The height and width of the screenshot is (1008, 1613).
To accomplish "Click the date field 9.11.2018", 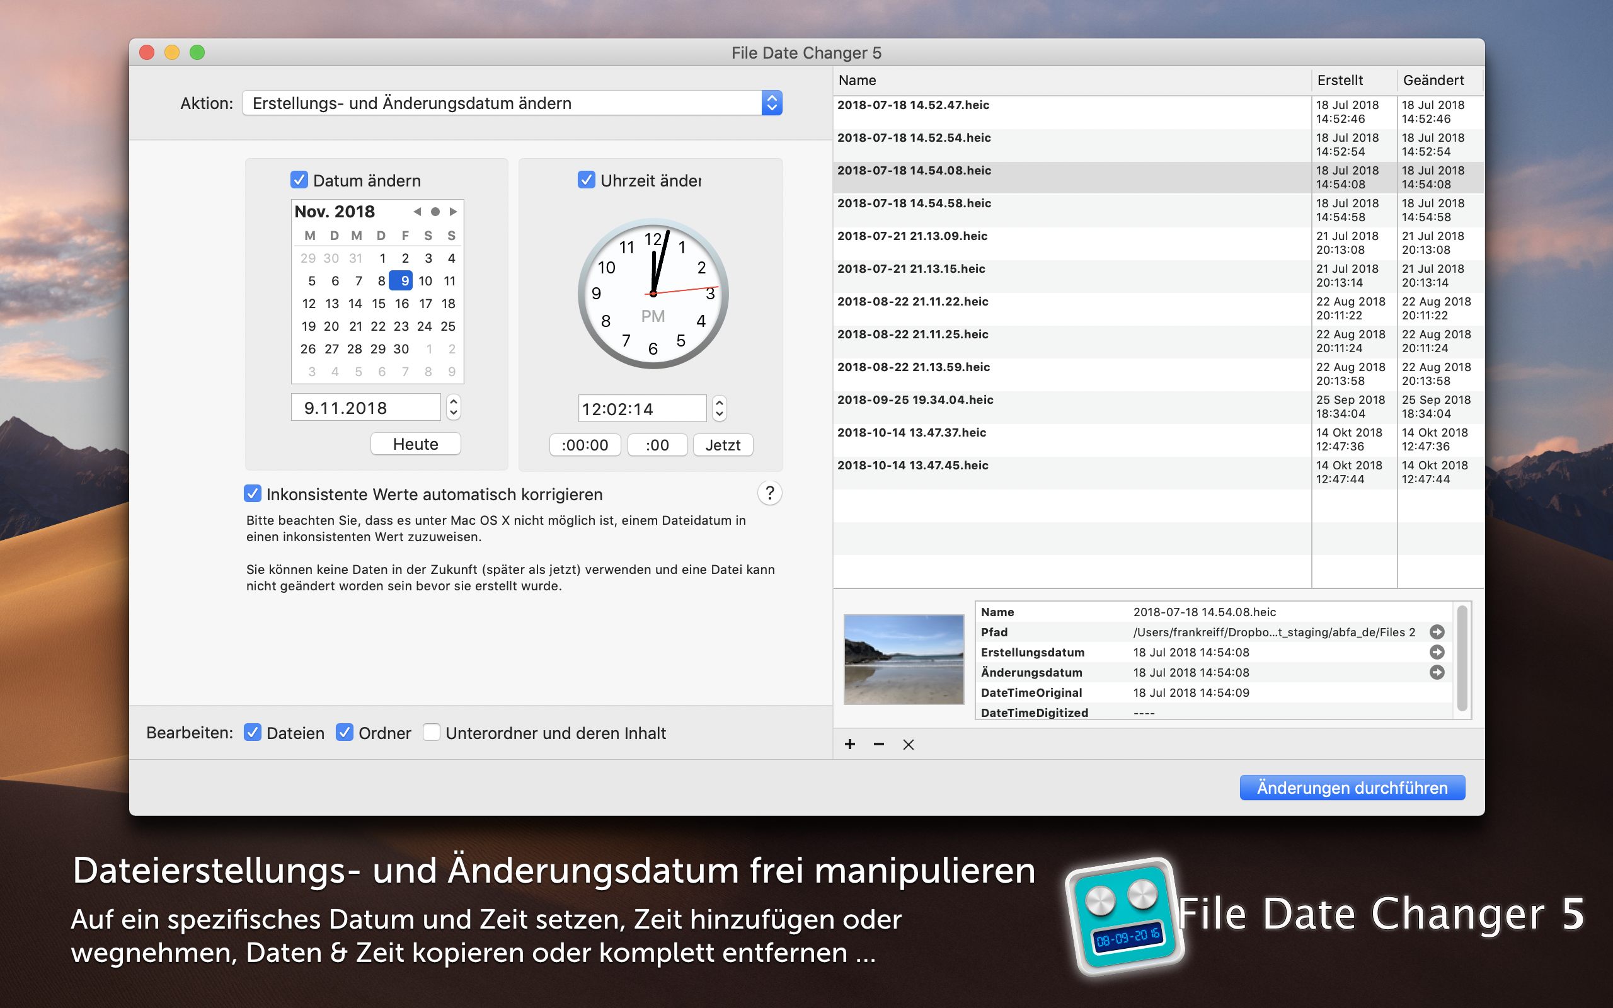I will 365,408.
